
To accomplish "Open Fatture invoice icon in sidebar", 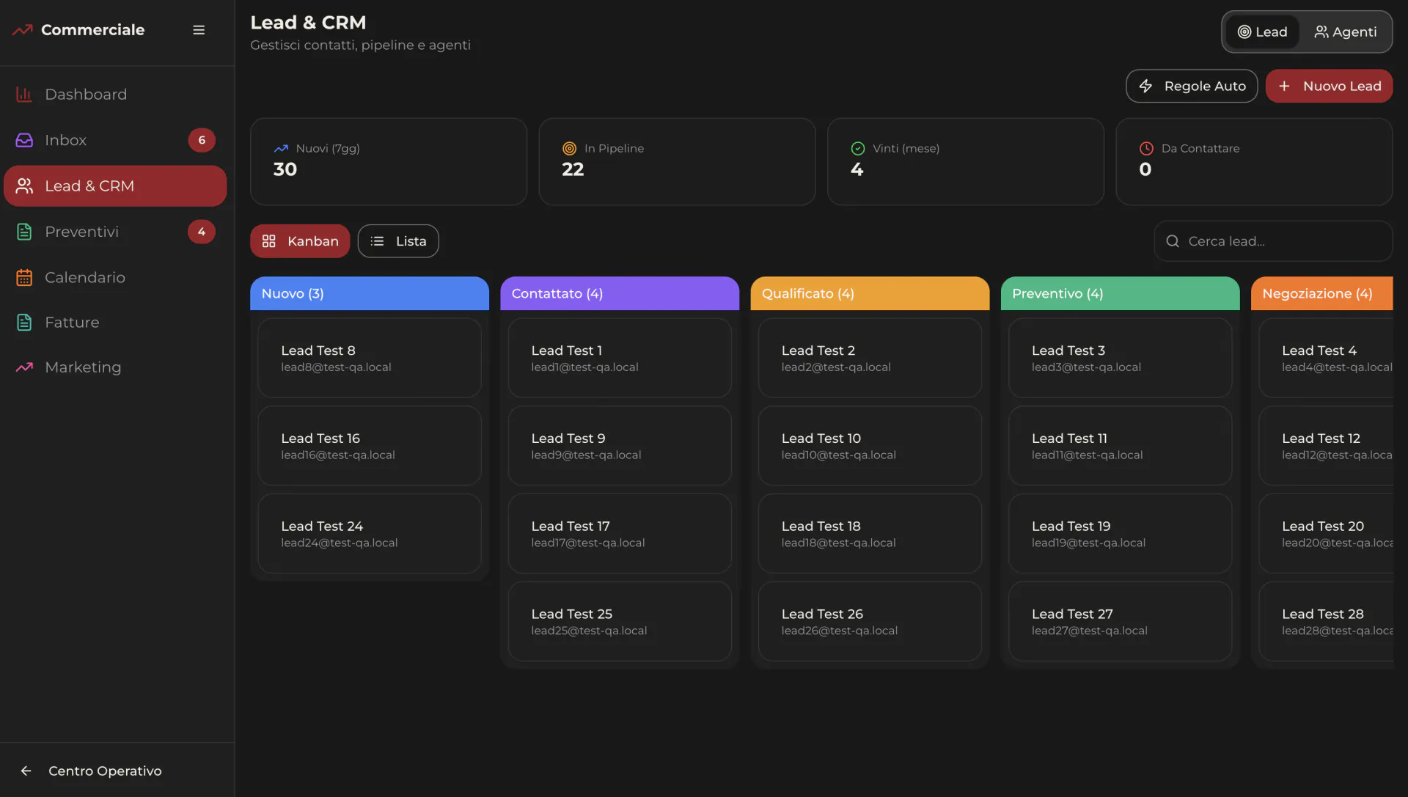I will click(x=24, y=323).
